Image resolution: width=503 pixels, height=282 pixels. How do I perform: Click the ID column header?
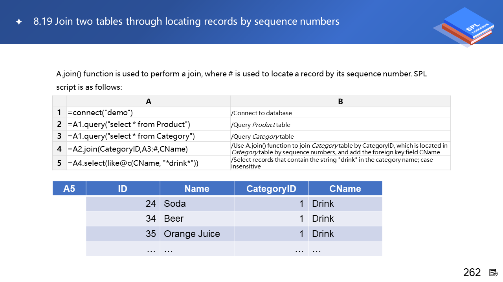tap(123, 188)
